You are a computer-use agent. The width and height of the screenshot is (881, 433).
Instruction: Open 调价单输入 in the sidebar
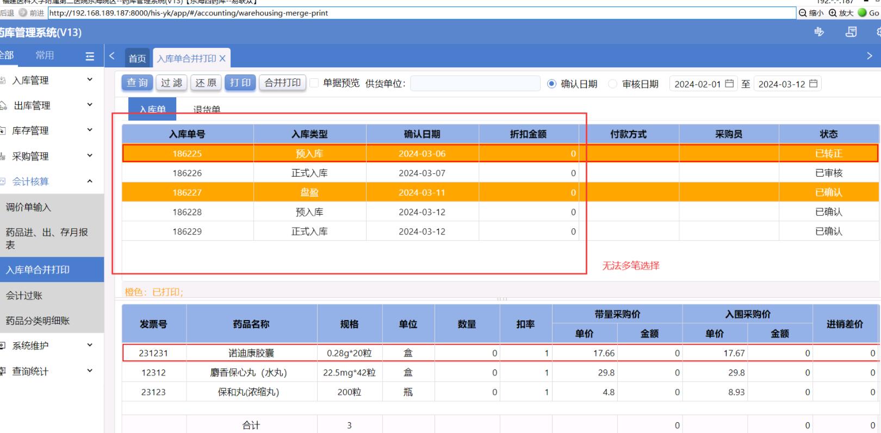(x=52, y=207)
